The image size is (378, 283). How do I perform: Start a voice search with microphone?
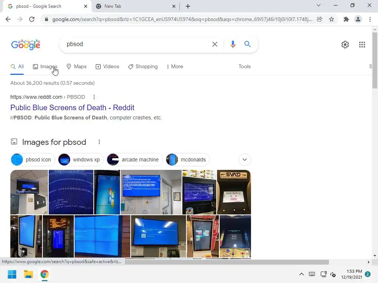(x=233, y=44)
